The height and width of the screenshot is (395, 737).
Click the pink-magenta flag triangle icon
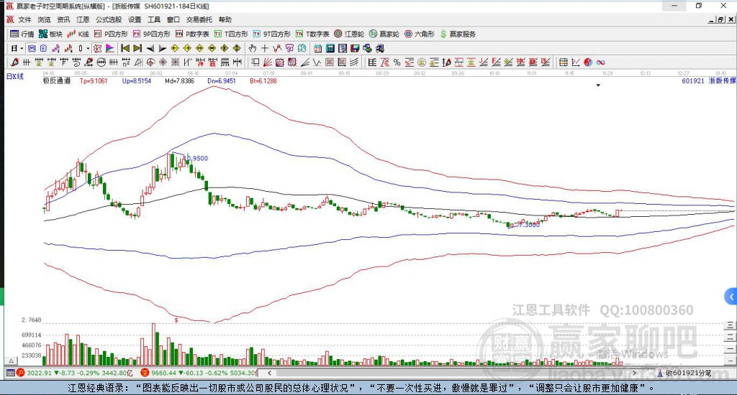110,48
